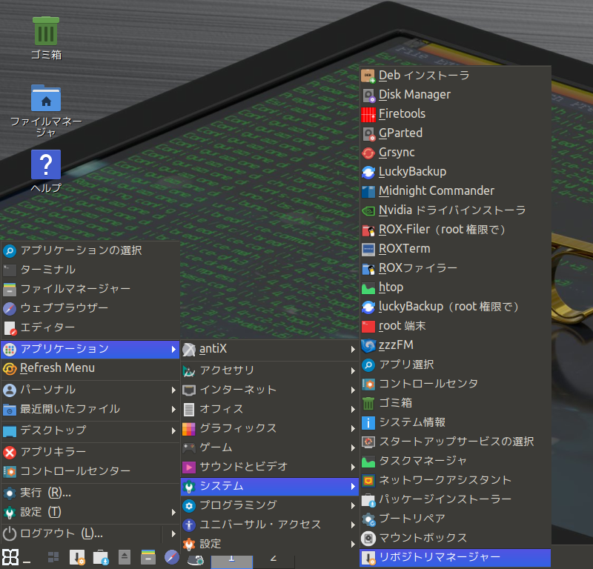Launch ターミナル from main menu
Screen dimensions: 593x569
point(90,270)
